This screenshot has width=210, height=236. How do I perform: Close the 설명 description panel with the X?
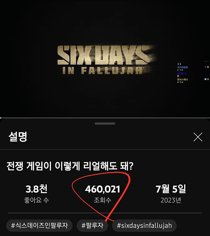click(x=198, y=137)
